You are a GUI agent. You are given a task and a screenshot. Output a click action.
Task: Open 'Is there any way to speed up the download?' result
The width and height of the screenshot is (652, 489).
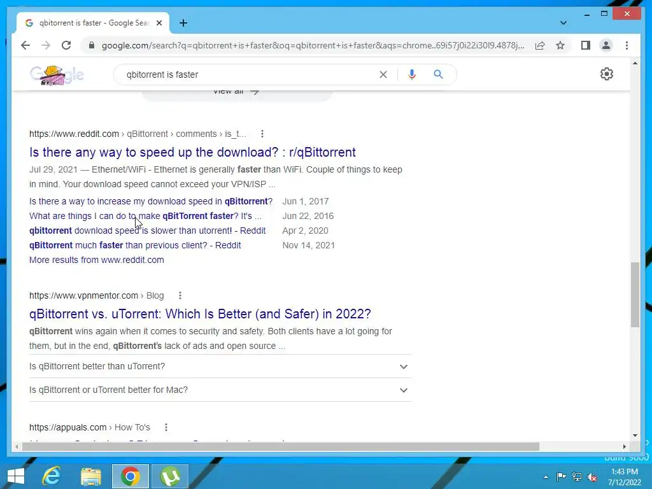coord(192,152)
